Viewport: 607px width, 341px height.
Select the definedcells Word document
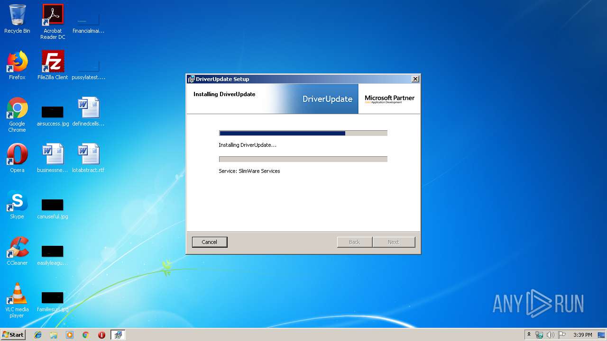coord(89,112)
